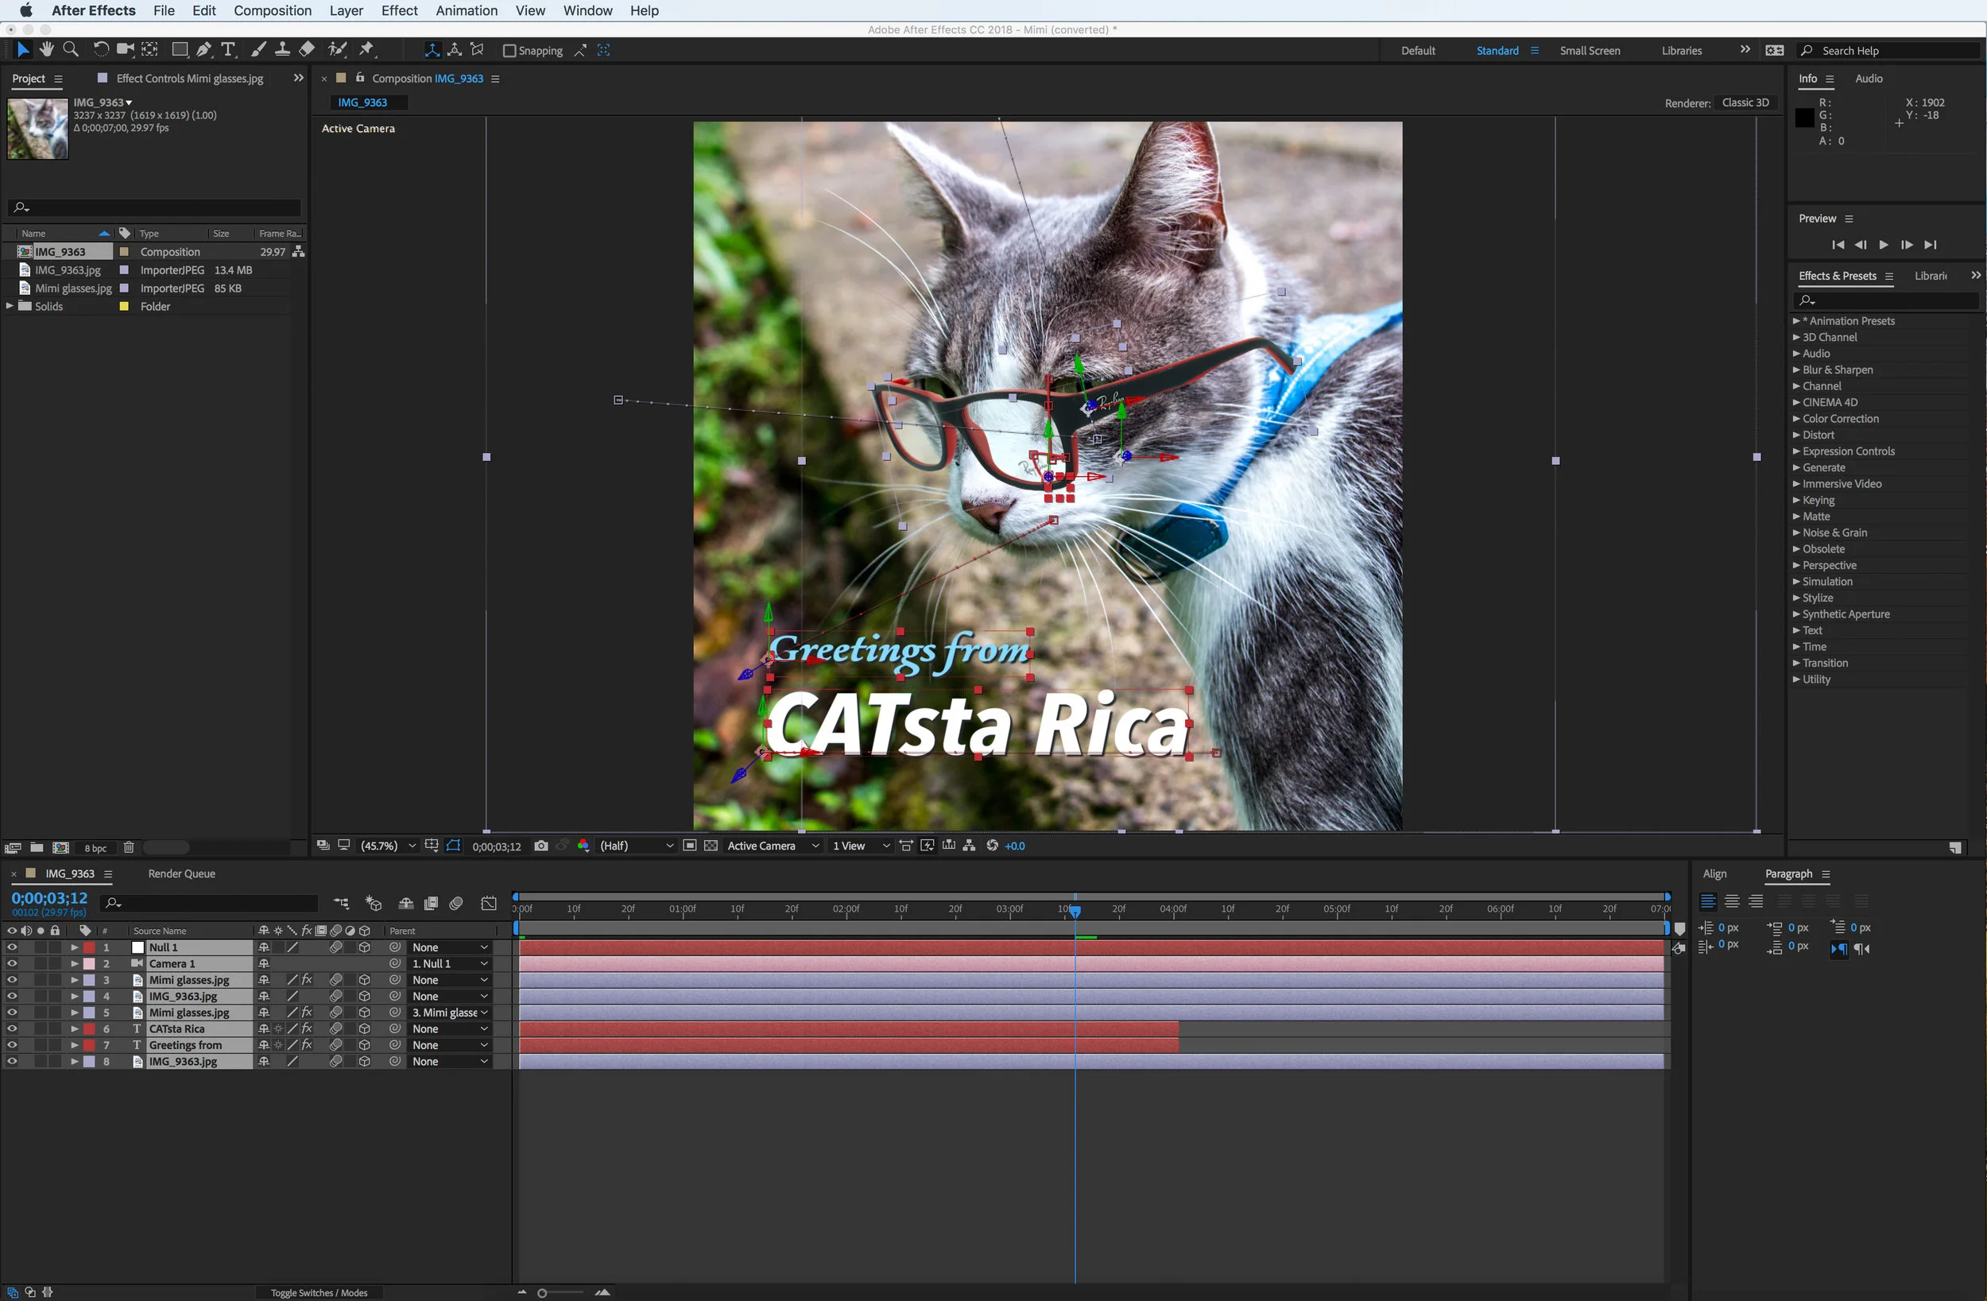Click the Motion Blur enable icon in timeline
The height and width of the screenshot is (1301, 1987).
pos(456,904)
